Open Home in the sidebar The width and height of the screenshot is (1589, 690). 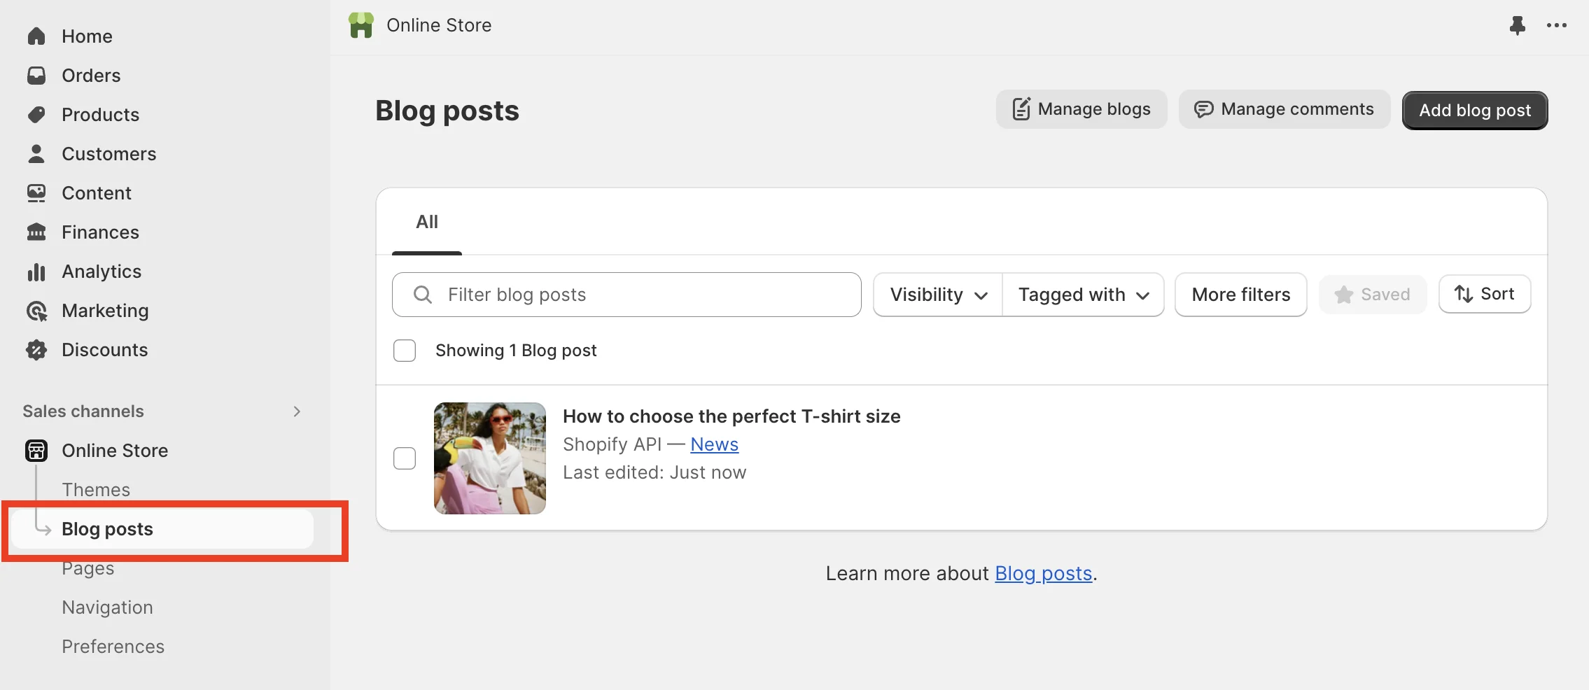(x=87, y=36)
